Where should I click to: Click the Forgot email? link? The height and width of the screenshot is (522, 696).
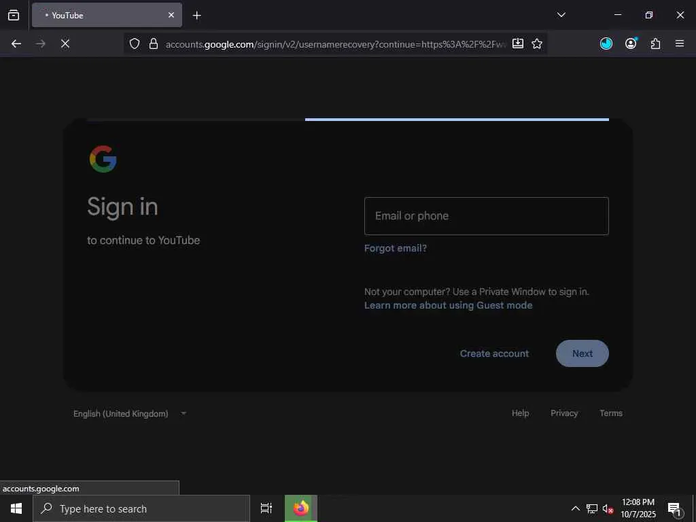[396, 248]
